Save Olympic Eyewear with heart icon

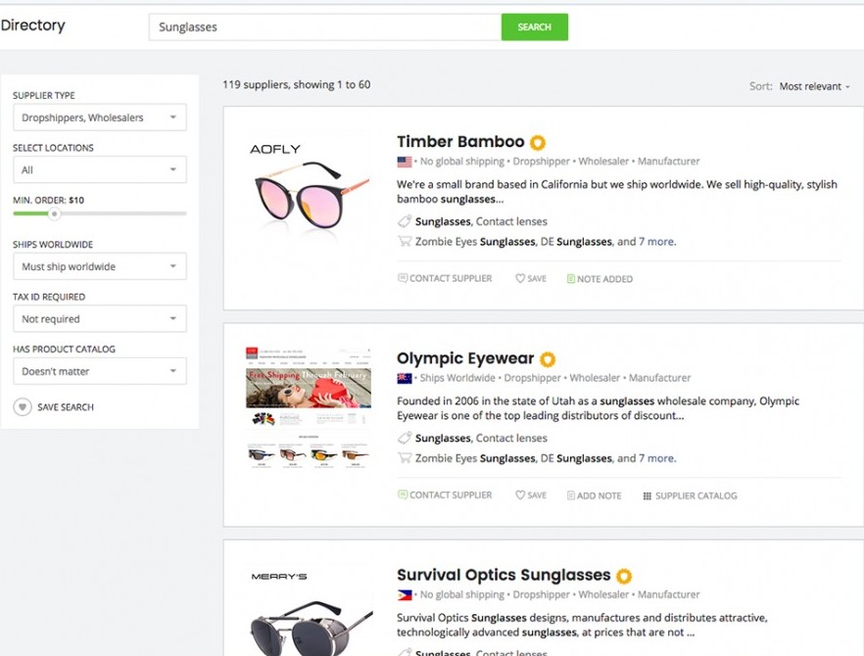point(531,495)
